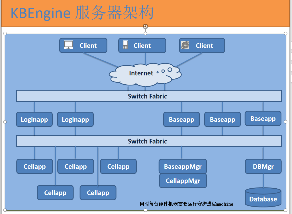Select the BaseappMgr node
The height and width of the screenshot is (214, 292).
pos(183,166)
